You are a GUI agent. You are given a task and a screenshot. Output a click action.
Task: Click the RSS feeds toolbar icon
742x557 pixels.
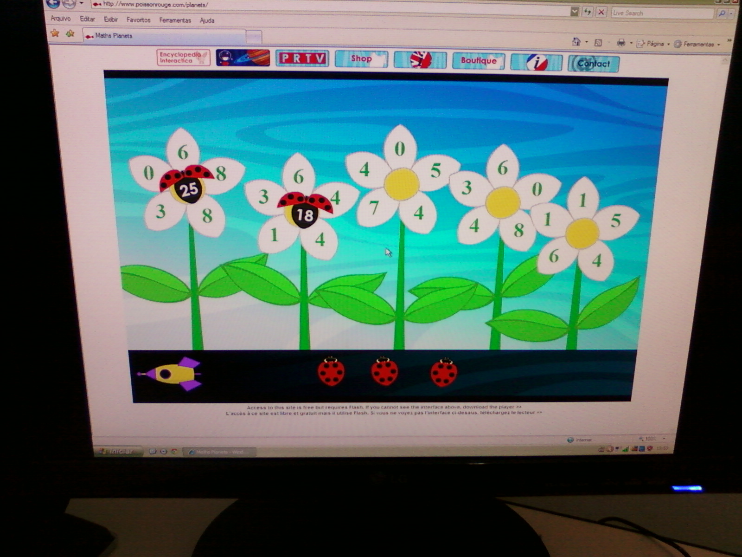click(598, 43)
